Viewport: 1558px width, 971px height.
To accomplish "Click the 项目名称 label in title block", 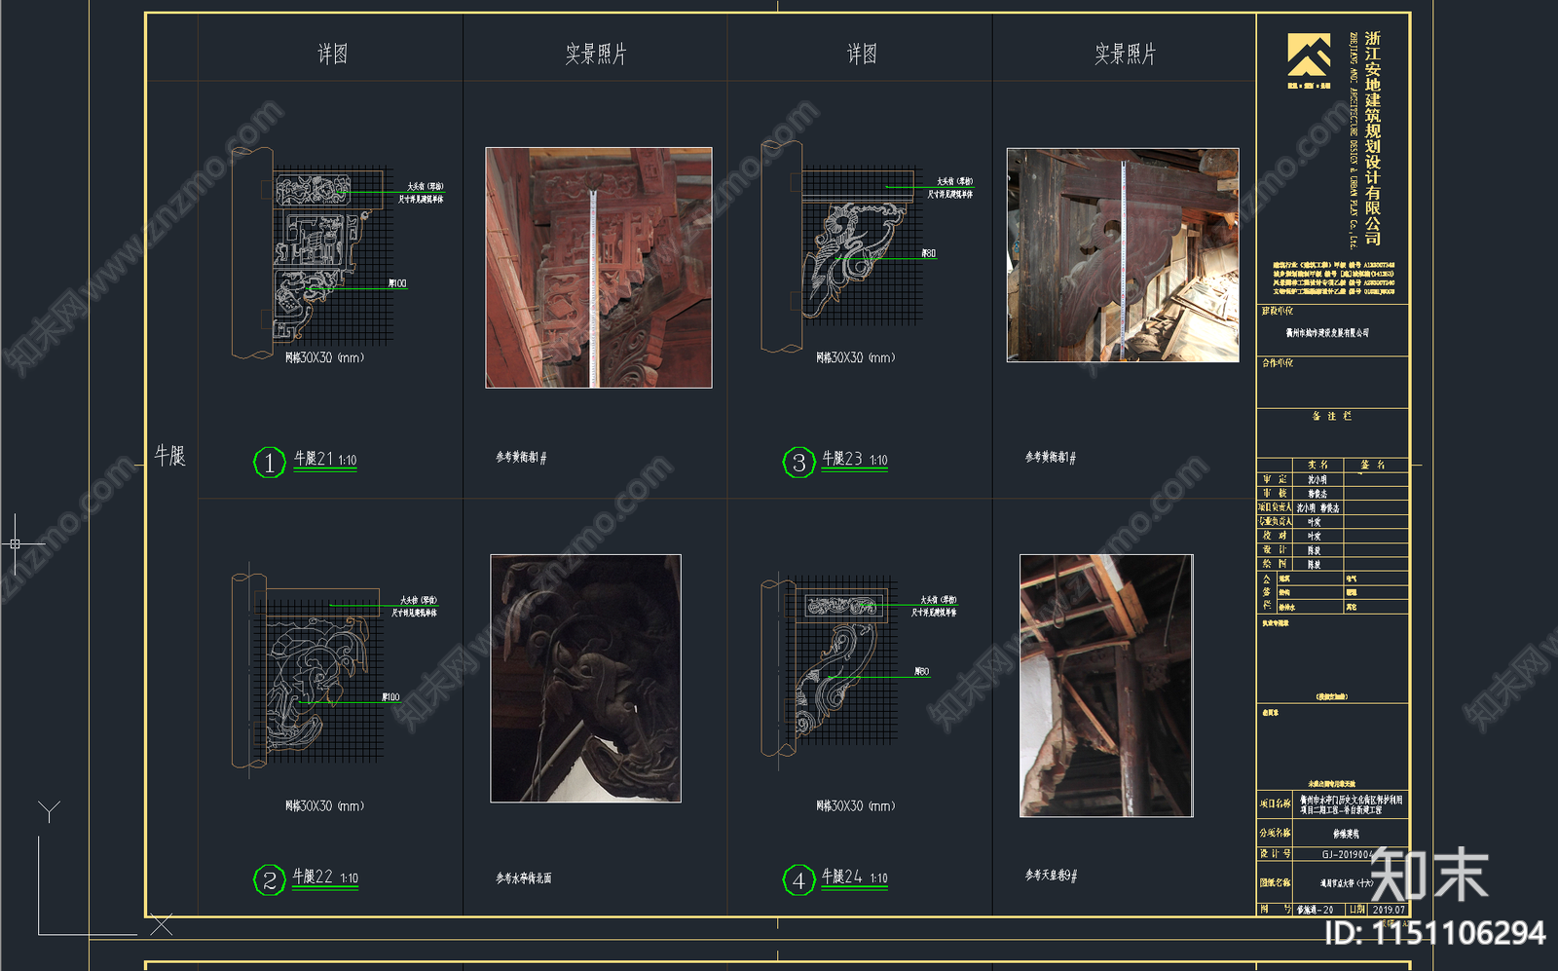I will 1275,803.
